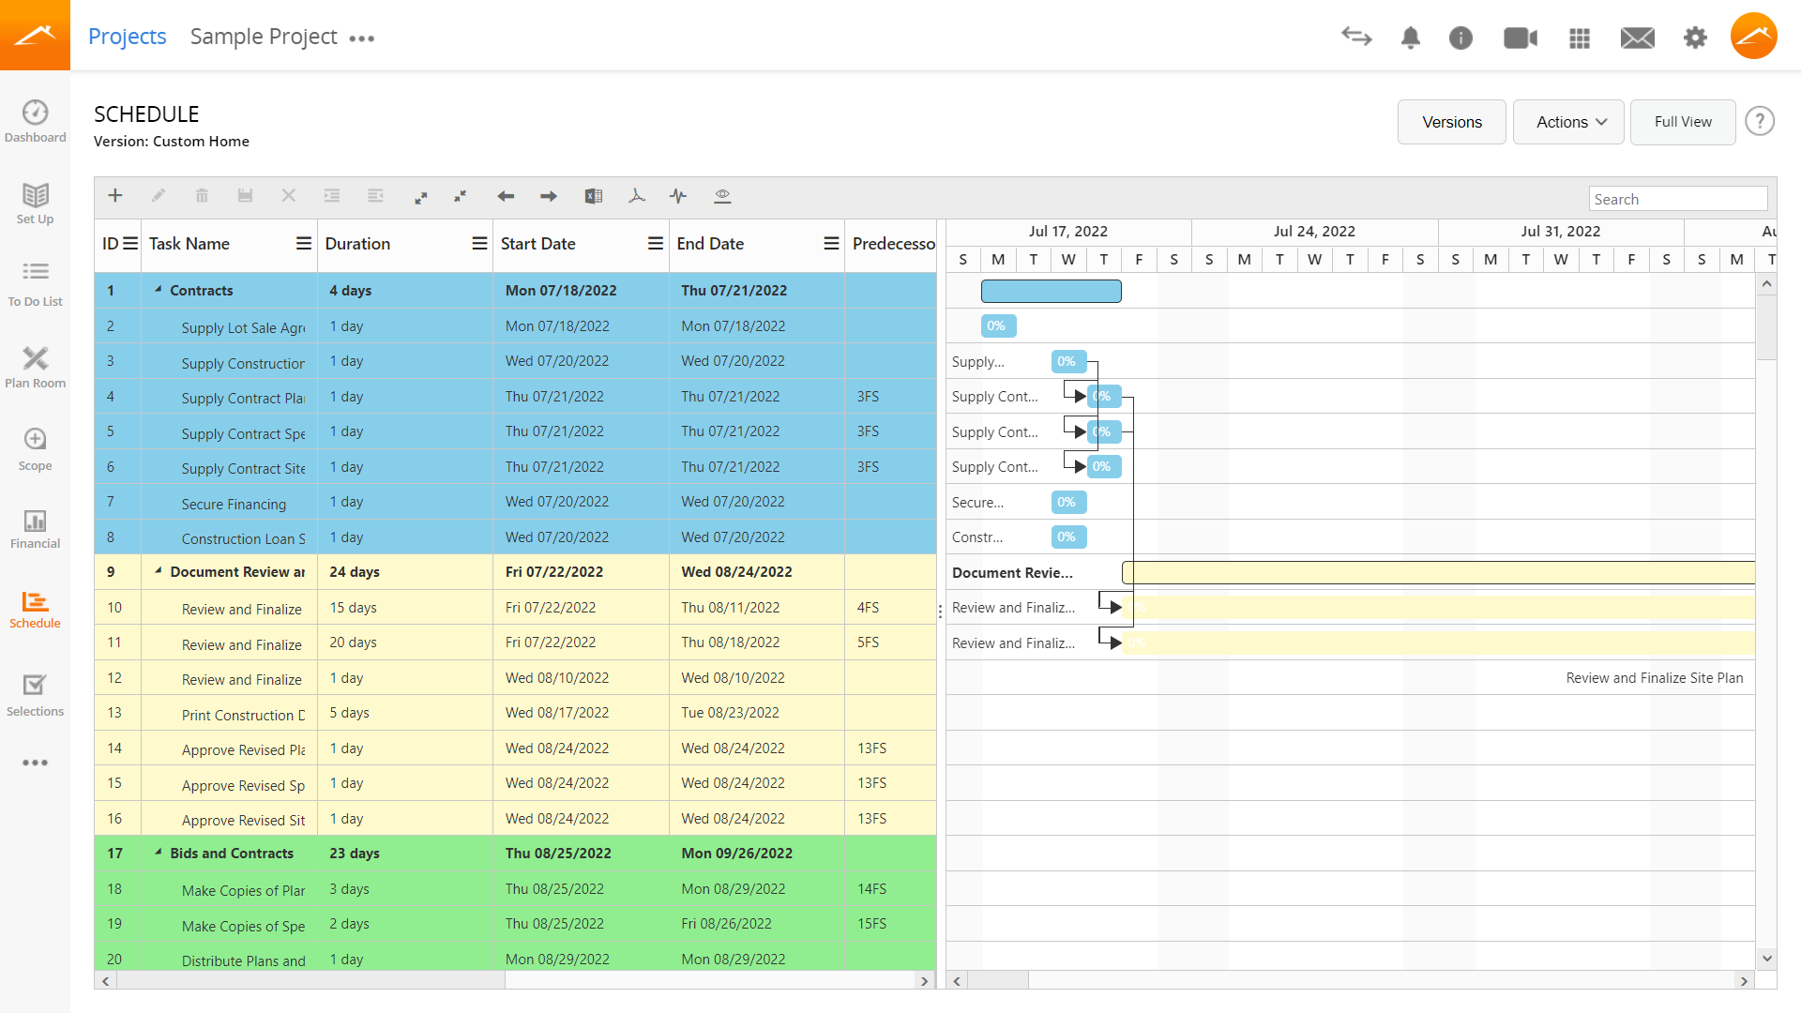Open the Duration column menu

tap(479, 244)
